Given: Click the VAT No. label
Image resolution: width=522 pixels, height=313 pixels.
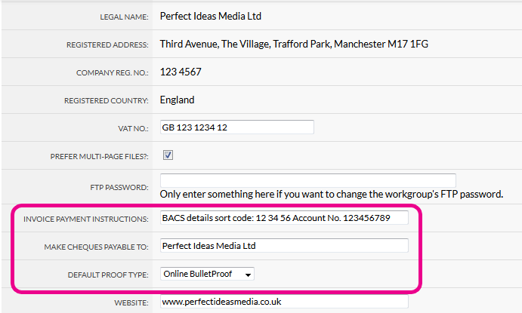Looking at the screenshot, I should click(x=133, y=129).
